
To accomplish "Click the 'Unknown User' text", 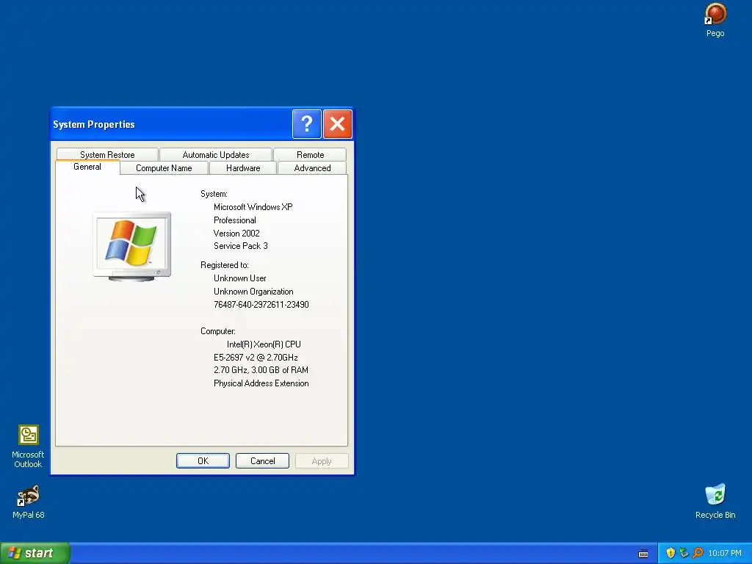I will click(240, 278).
